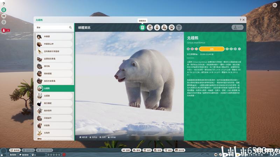The image size is (280, 157).
Task: Open the 設計圖 blueprints menu
Action: coord(180,150)
